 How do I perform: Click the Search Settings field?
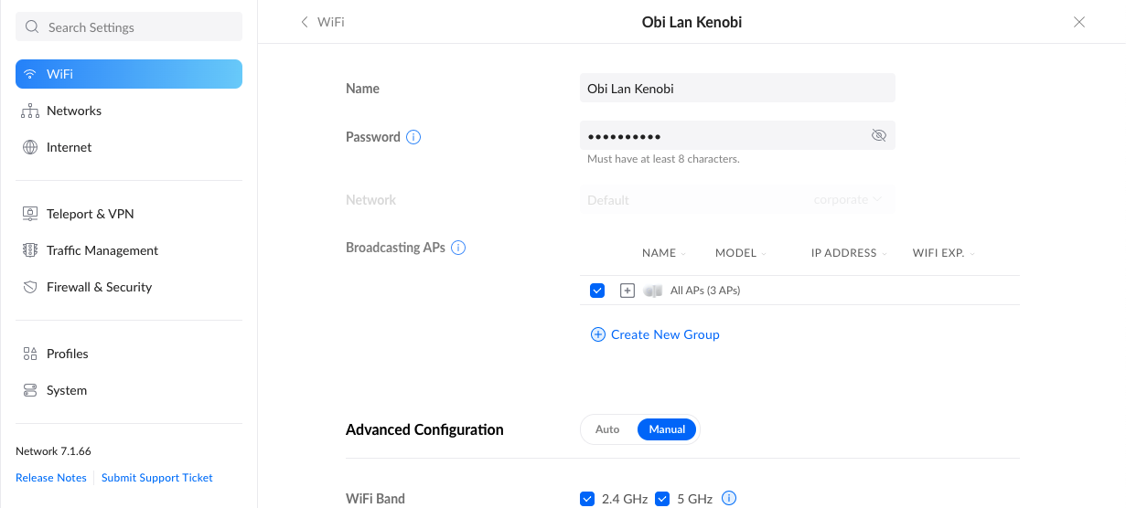(x=129, y=27)
